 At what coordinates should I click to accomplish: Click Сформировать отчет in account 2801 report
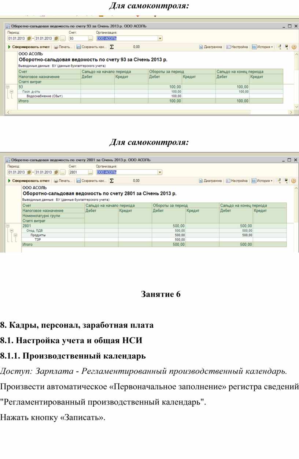[x=29, y=181]
